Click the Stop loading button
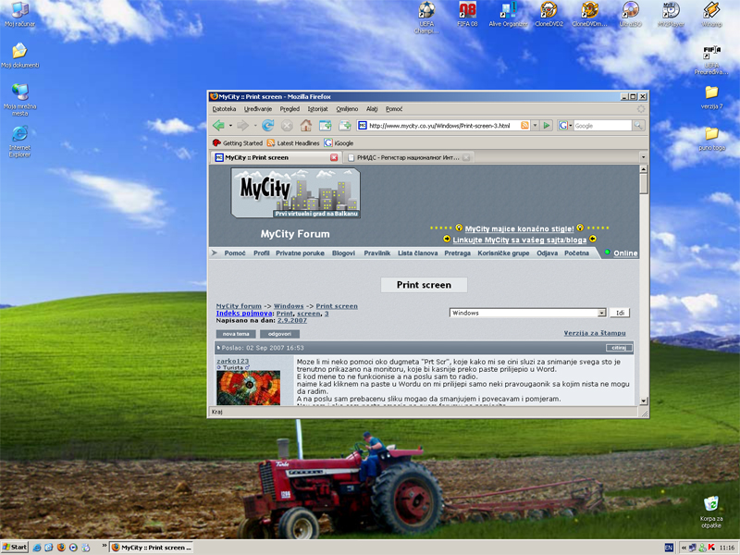740x555 pixels. point(287,126)
